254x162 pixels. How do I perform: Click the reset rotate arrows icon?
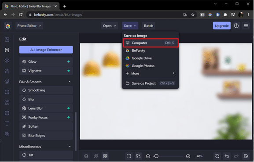[x=217, y=156]
